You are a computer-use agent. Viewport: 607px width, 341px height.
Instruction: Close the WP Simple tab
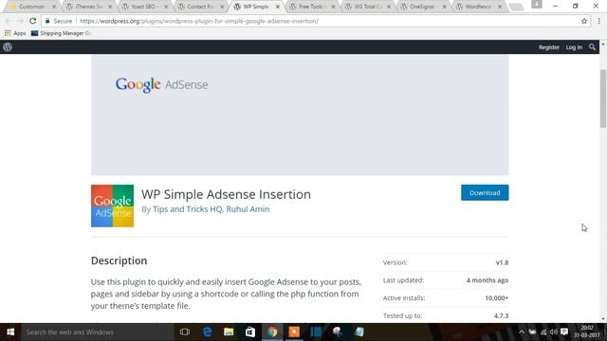(278, 7)
